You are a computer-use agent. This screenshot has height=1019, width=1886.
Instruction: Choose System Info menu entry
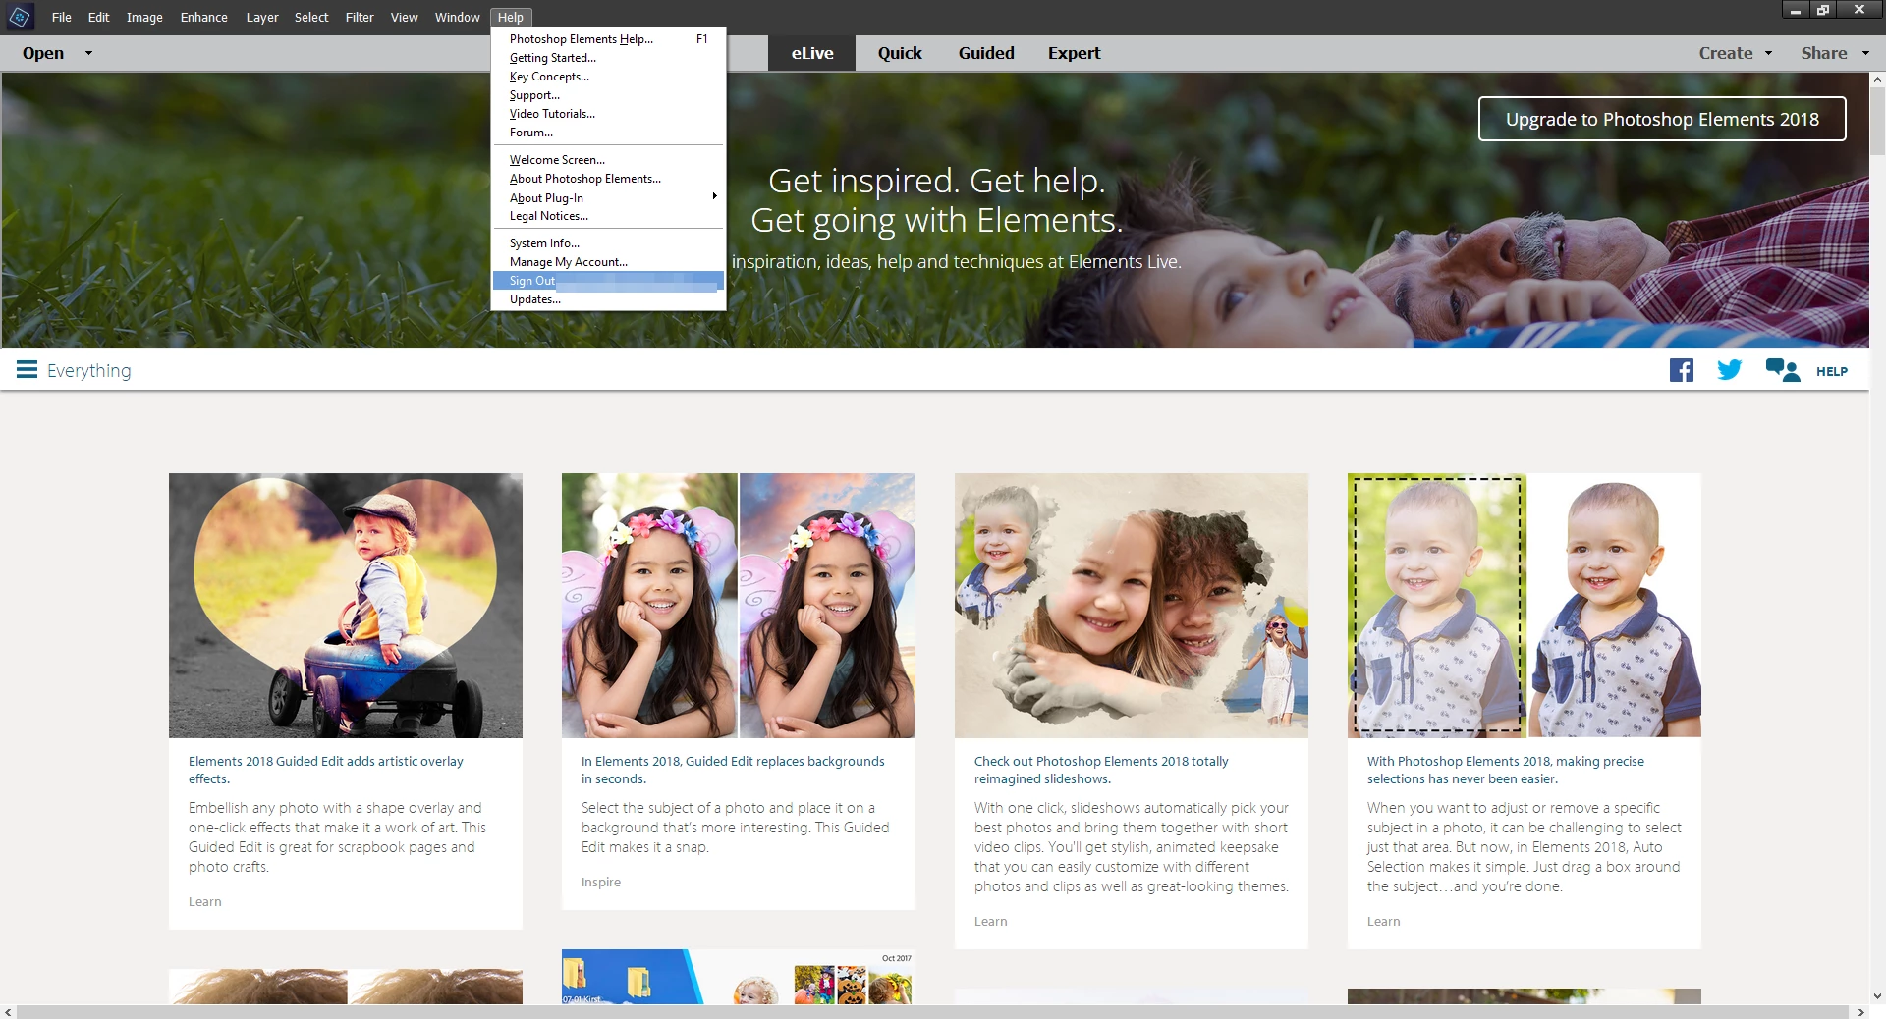[x=608, y=243]
